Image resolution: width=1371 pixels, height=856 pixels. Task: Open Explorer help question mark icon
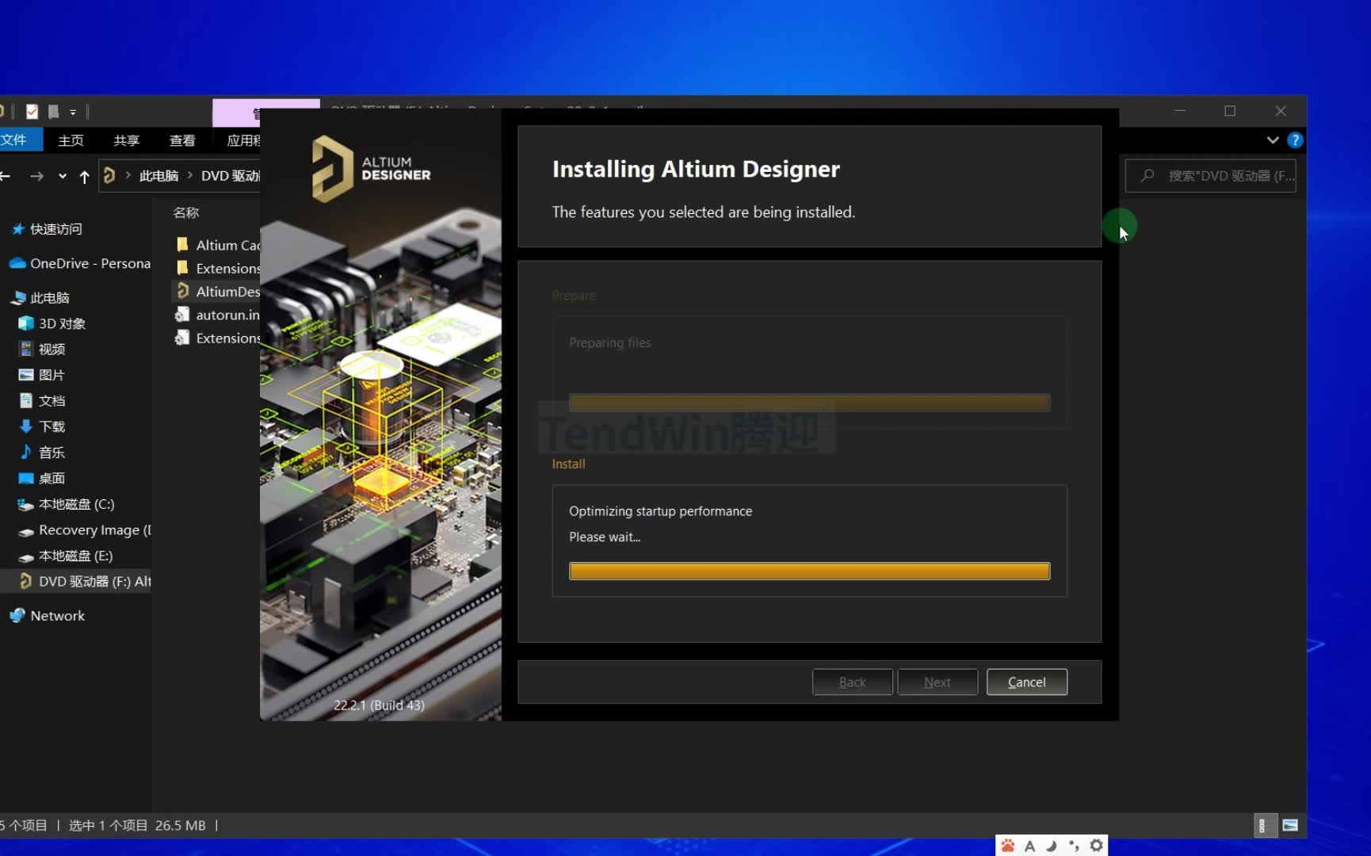coord(1295,139)
